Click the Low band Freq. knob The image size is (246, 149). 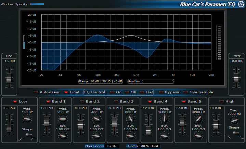click(27, 119)
